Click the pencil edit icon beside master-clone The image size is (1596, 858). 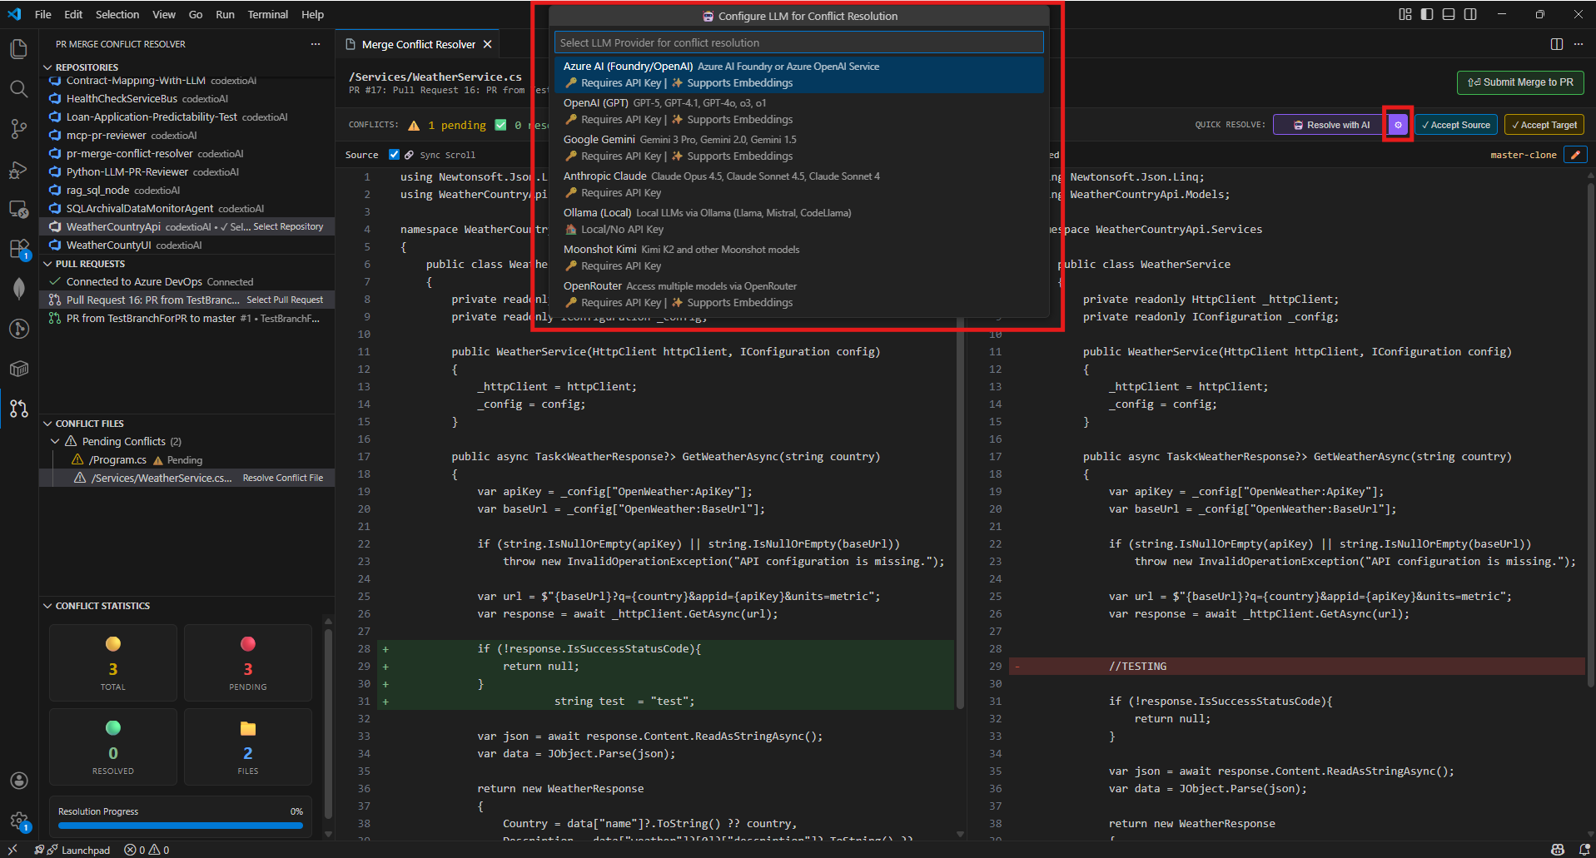pos(1575,155)
